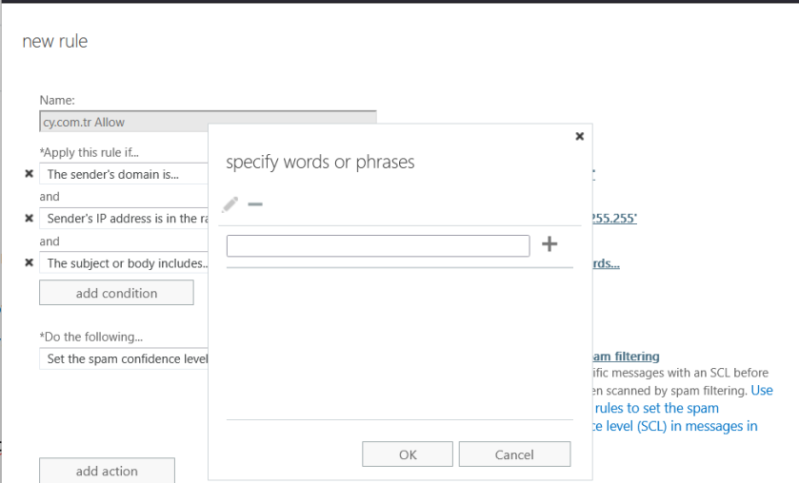
Task: Click the minus remove icon in the dialog
Action: coord(255,204)
